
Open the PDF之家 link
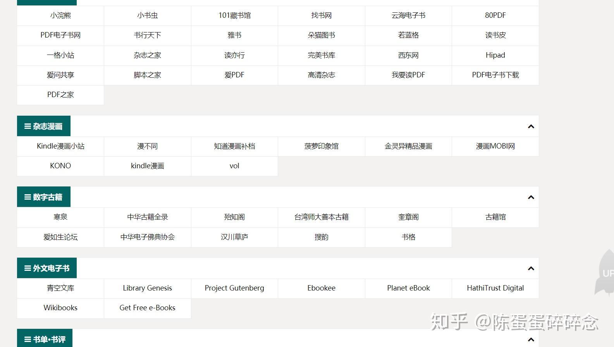coord(60,95)
